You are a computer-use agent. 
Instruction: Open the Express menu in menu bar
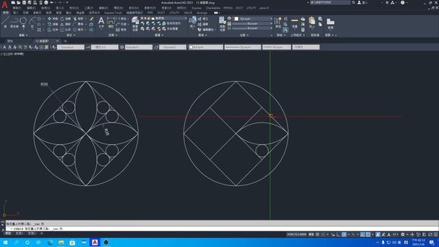coord(196,8)
